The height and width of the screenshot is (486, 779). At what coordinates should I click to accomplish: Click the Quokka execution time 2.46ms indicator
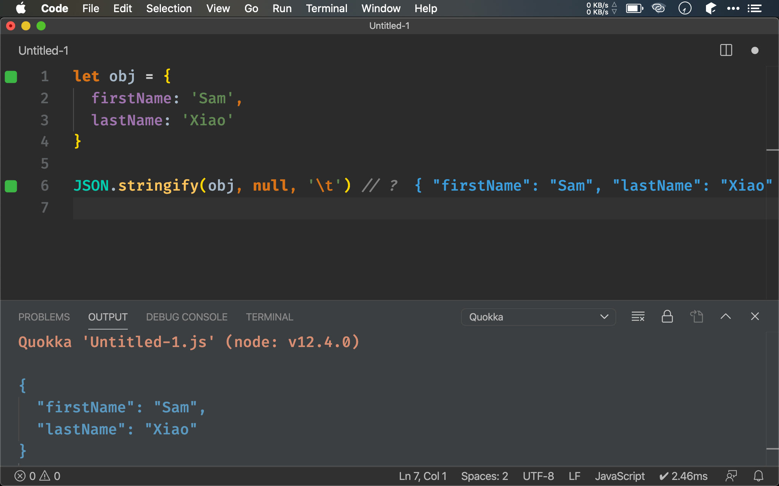(684, 476)
